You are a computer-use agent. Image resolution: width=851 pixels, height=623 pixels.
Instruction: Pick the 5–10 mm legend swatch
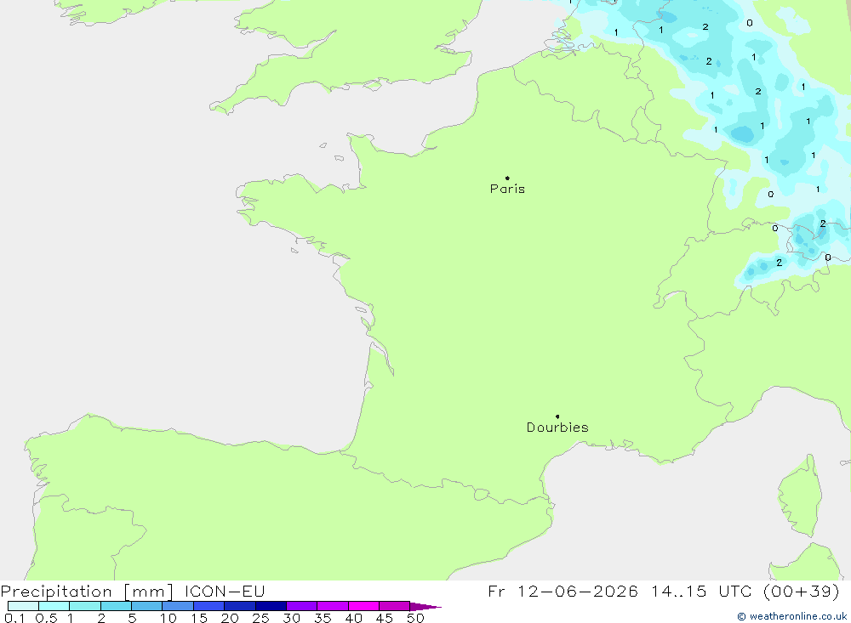pyautogui.click(x=147, y=606)
